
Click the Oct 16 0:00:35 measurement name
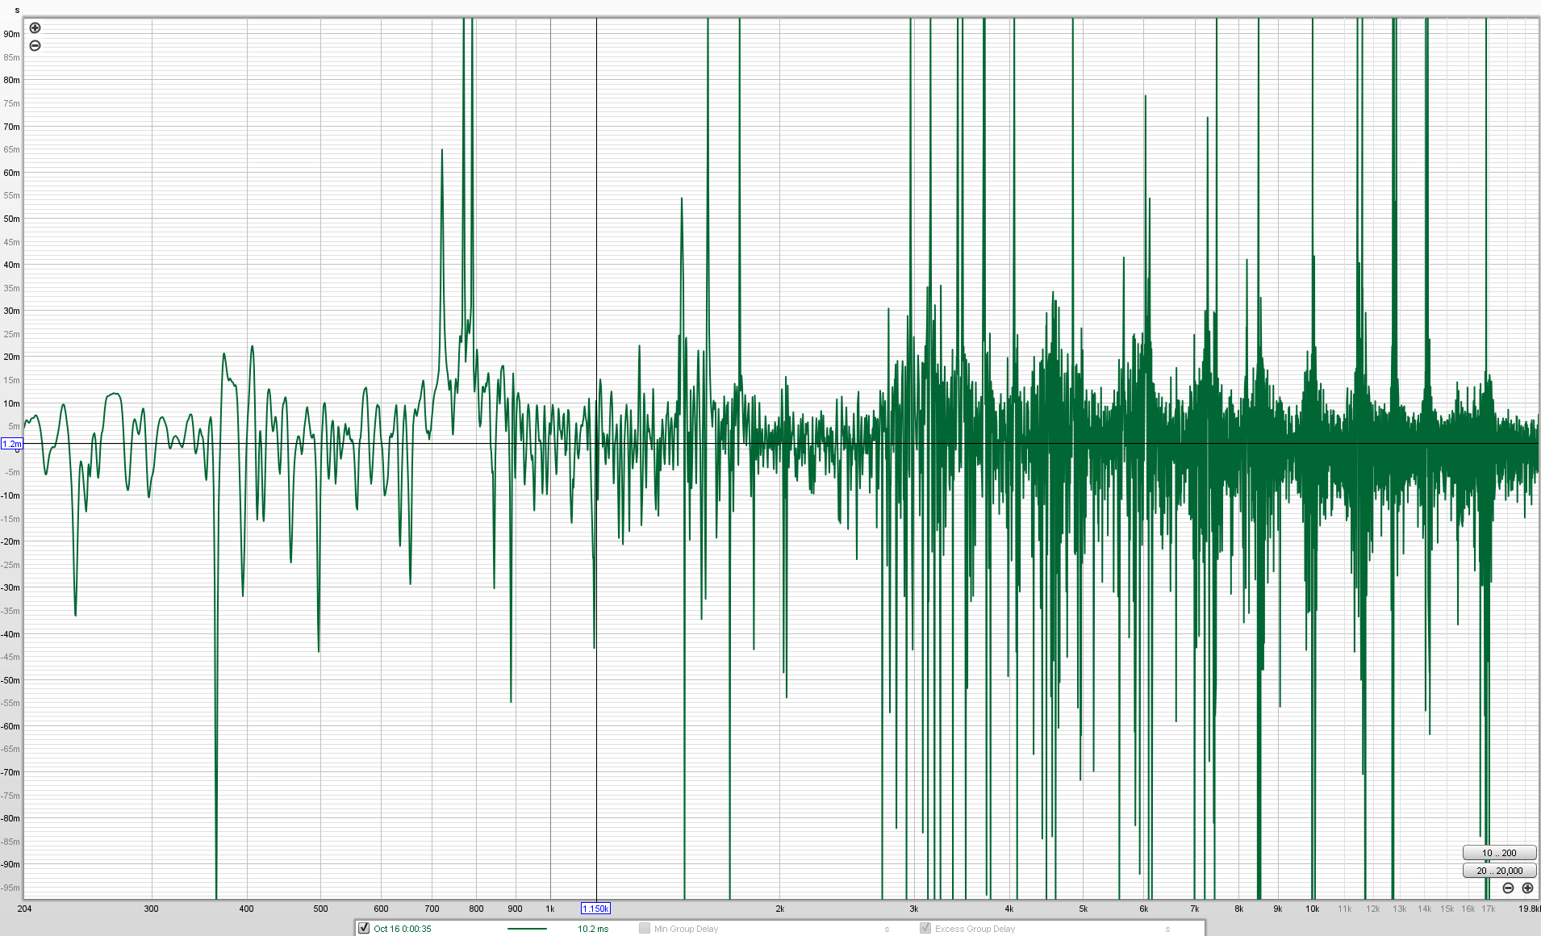(x=403, y=929)
